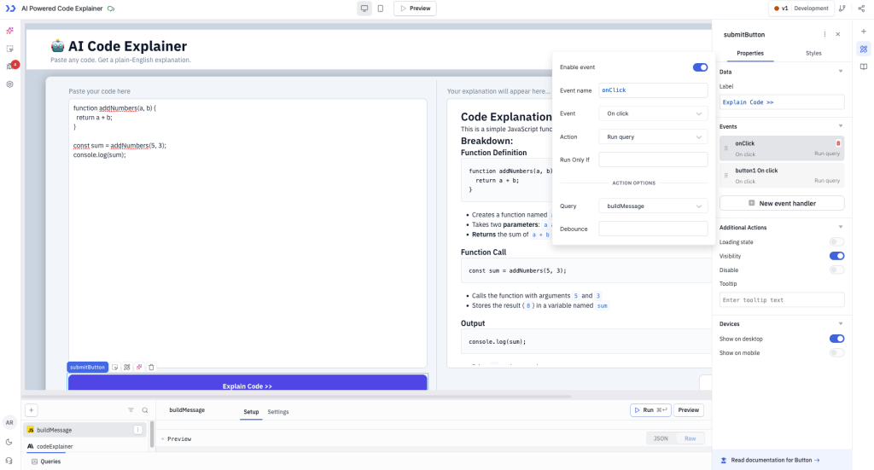Collapse the Events section

[841, 126]
